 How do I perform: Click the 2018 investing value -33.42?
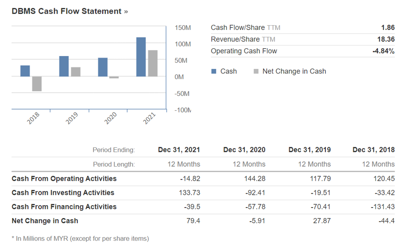pos(385,193)
